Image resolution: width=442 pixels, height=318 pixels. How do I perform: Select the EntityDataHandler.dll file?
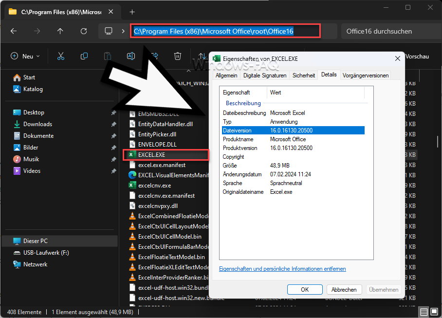[x=161, y=124]
